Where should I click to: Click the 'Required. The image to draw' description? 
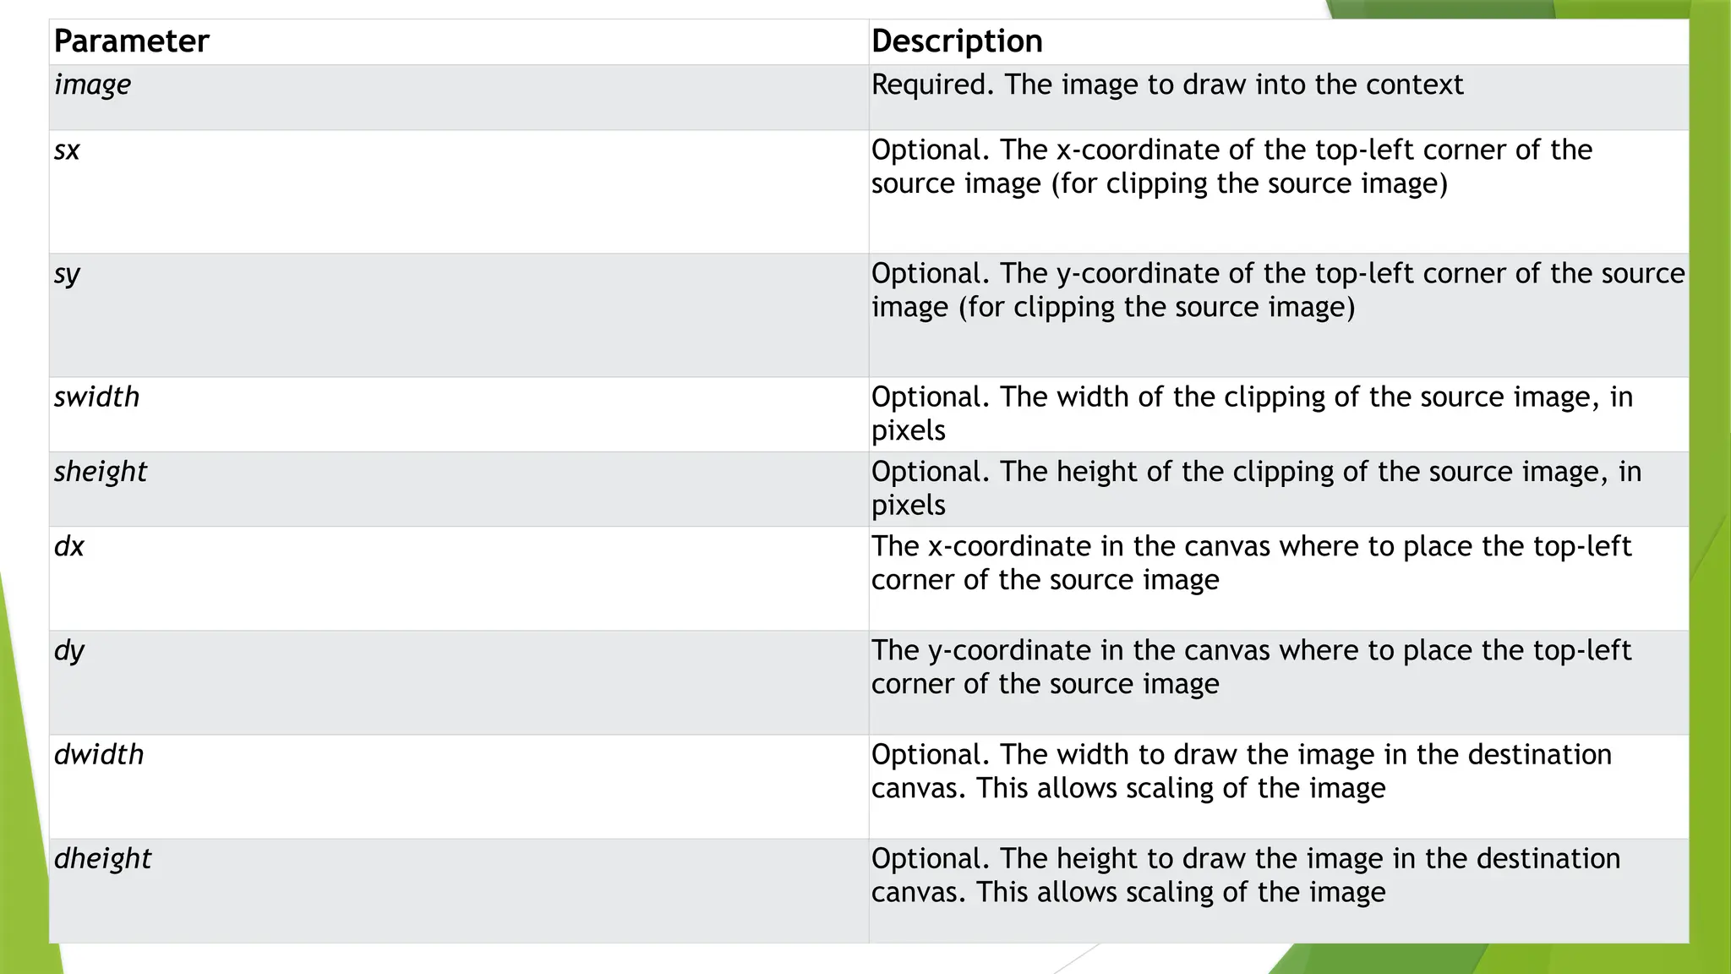pyautogui.click(x=1166, y=85)
